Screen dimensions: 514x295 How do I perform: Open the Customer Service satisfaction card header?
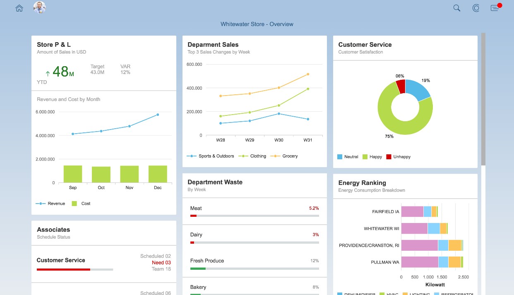pyautogui.click(x=405, y=48)
